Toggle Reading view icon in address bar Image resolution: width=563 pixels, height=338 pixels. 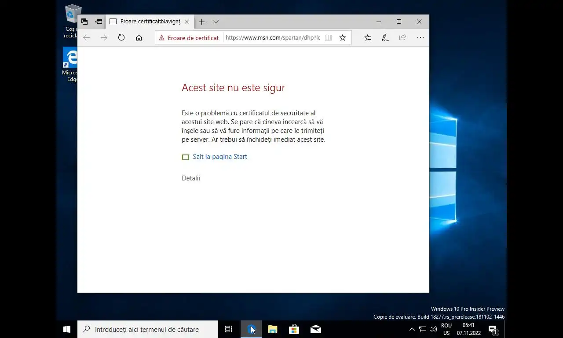[328, 38]
